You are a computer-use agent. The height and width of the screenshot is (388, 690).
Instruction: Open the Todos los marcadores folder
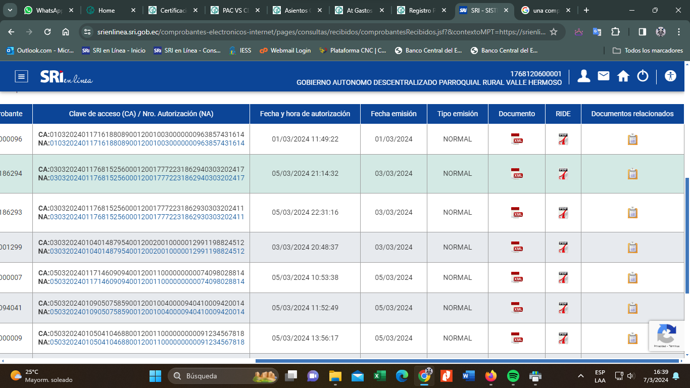pos(648,51)
